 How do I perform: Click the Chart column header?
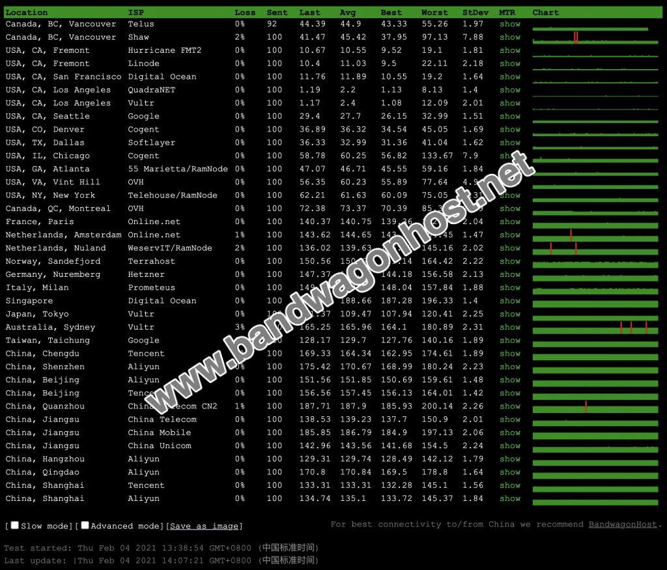click(546, 13)
